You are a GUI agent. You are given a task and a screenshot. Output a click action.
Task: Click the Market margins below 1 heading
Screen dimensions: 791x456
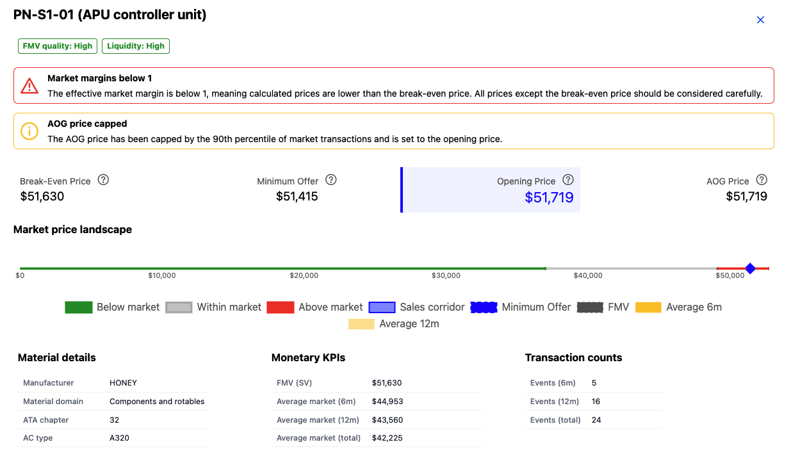point(100,78)
